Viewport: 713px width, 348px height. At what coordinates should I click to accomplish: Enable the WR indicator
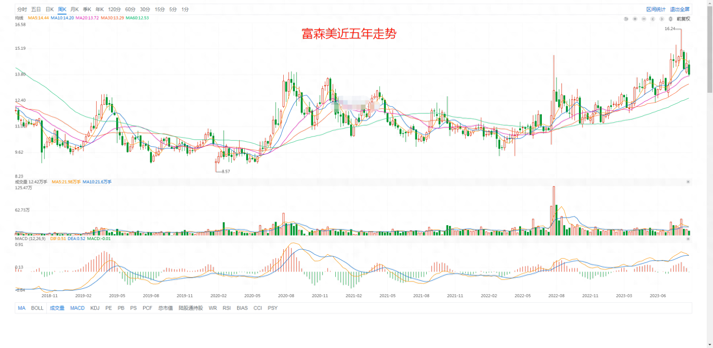click(213, 308)
